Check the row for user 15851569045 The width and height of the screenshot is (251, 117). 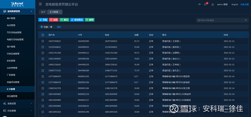tap(43, 59)
